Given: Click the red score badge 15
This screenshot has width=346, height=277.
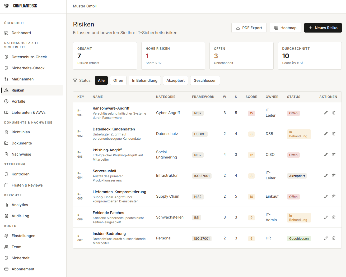Looking at the screenshot, I should coord(251,113).
